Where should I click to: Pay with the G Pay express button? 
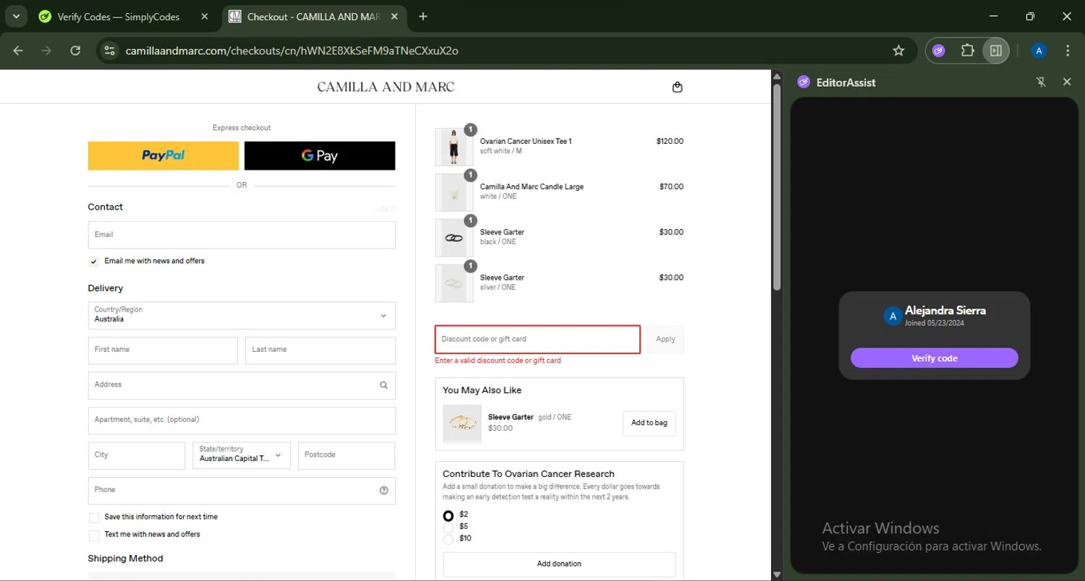(320, 155)
